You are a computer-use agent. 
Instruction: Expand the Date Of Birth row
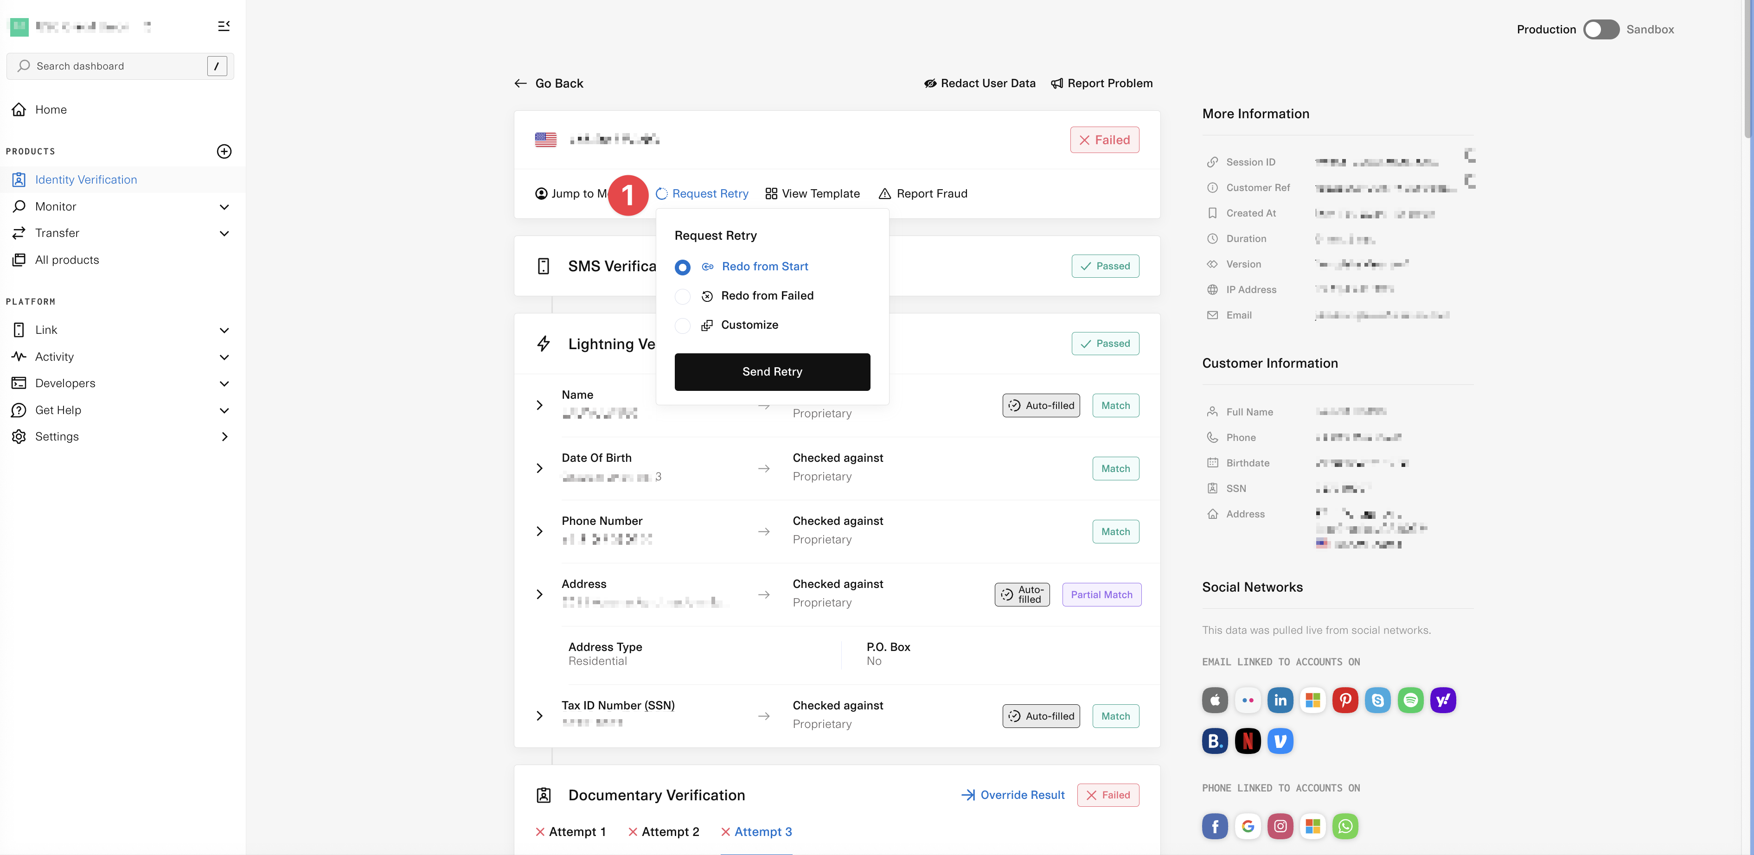point(539,468)
